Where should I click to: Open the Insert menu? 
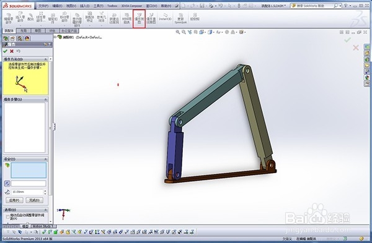click(85, 6)
